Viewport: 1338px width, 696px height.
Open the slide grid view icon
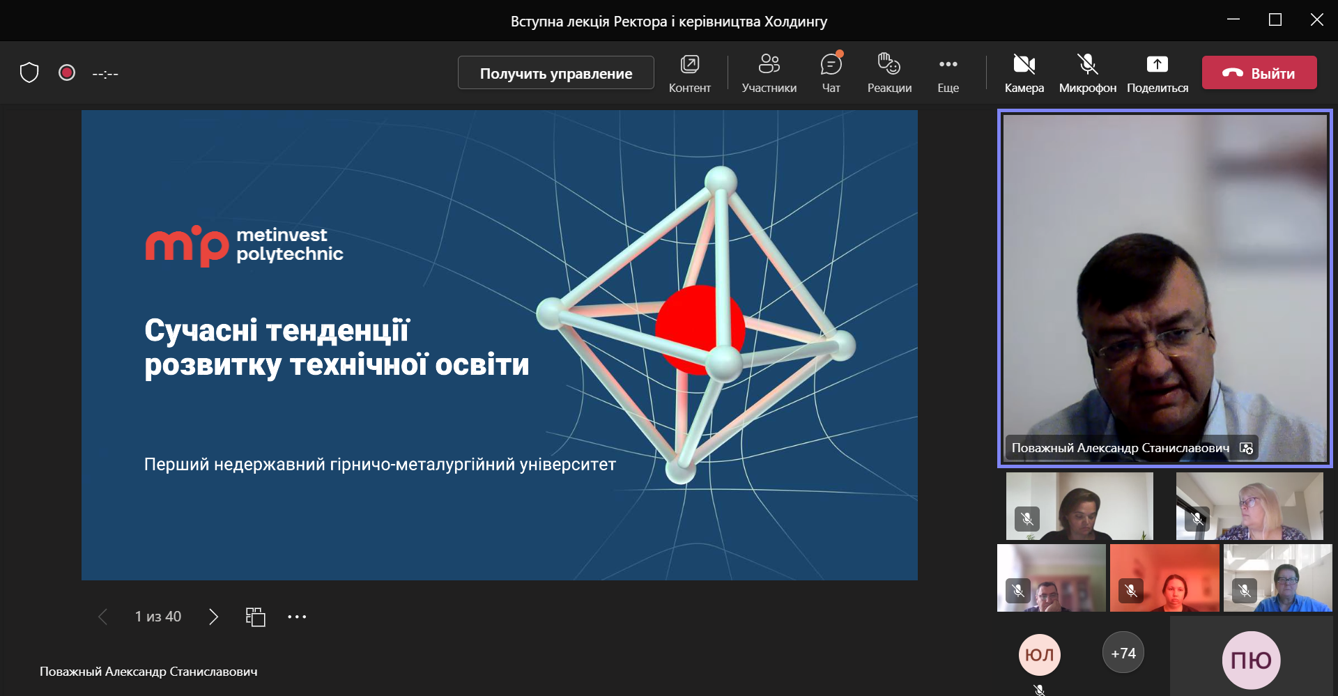tap(256, 617)
